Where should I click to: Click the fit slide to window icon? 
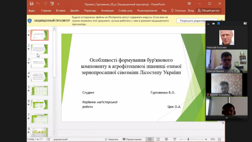click(x=219, y=139)
